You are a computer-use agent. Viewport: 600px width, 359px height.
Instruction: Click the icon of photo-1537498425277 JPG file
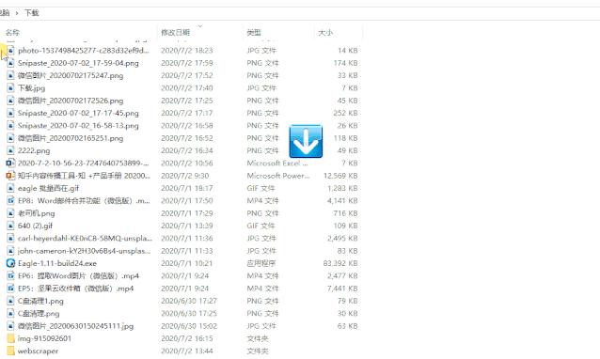(10, 50)
